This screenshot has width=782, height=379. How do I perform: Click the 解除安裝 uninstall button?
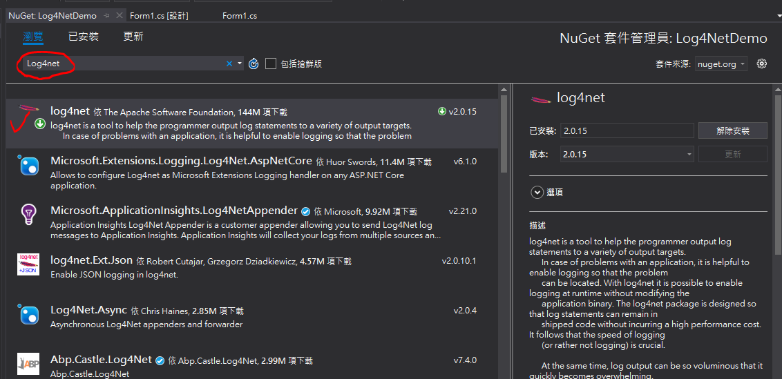(732, 130)
